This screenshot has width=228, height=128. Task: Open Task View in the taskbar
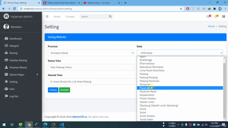point(12,125)
